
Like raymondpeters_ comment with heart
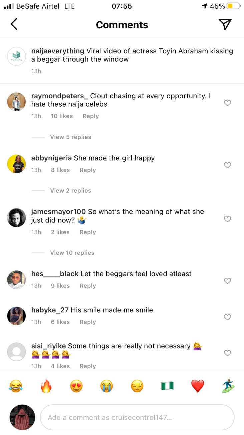click(x=227, y=103)
